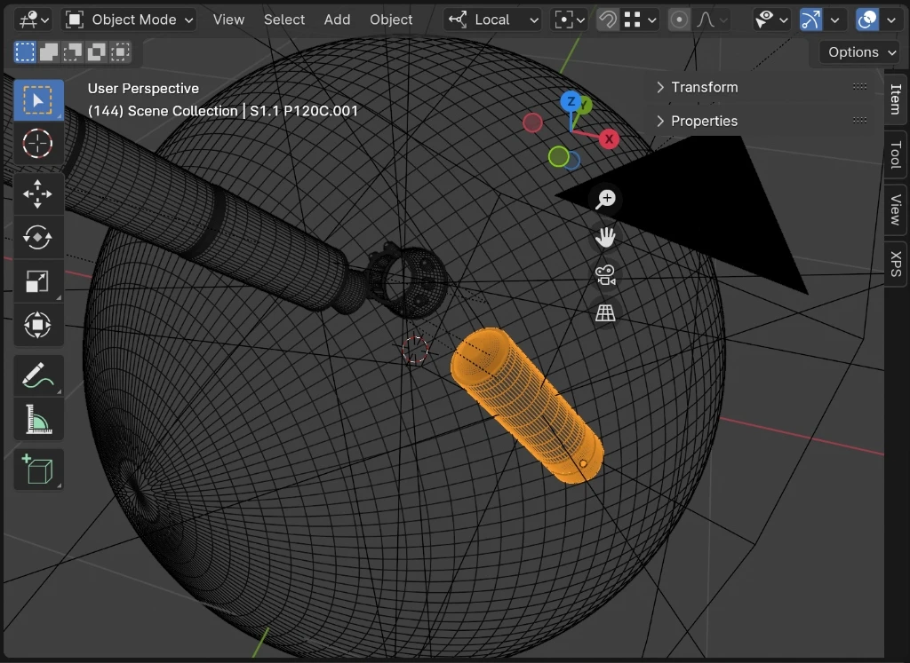Toggle show gizmos button
Viewport: 910px width, 663px height.
coord(810,20)
